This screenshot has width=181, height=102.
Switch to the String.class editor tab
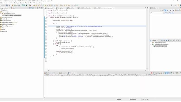(x=60, y=8)
